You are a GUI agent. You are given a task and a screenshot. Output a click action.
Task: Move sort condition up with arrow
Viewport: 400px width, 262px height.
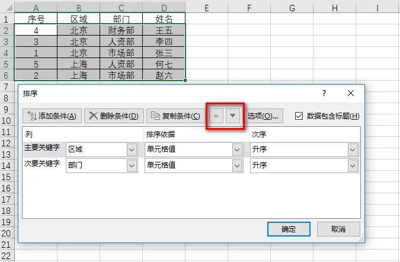click(216, 116)
